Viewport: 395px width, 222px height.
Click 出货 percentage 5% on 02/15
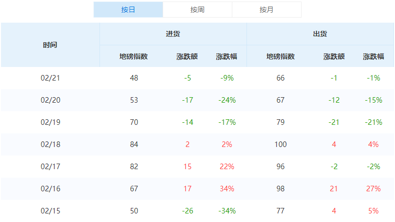(x=373, y=211)
